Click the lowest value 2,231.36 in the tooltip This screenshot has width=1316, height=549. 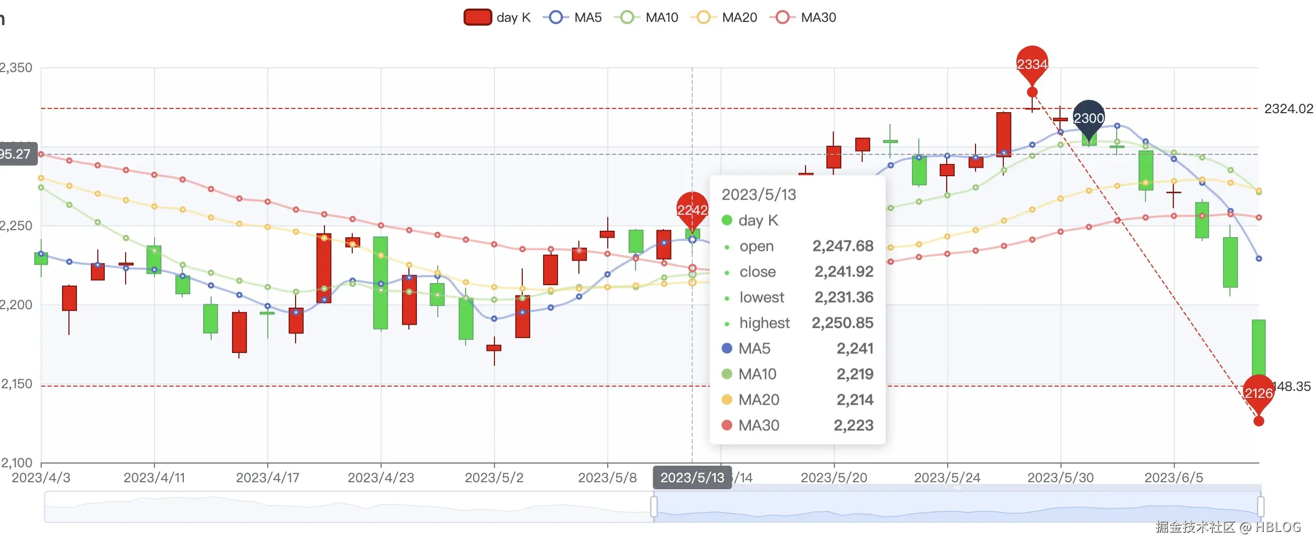(844, 297)
